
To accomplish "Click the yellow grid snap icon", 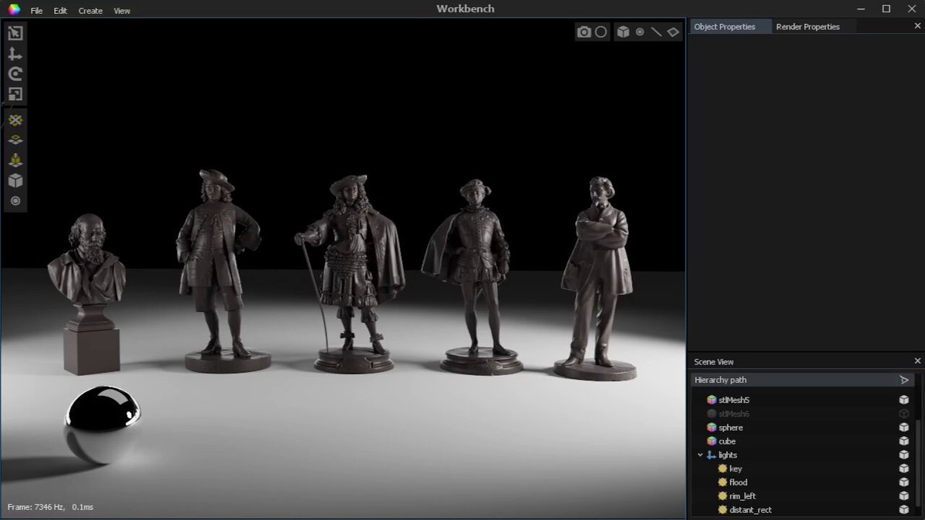I will pos(15,120).
